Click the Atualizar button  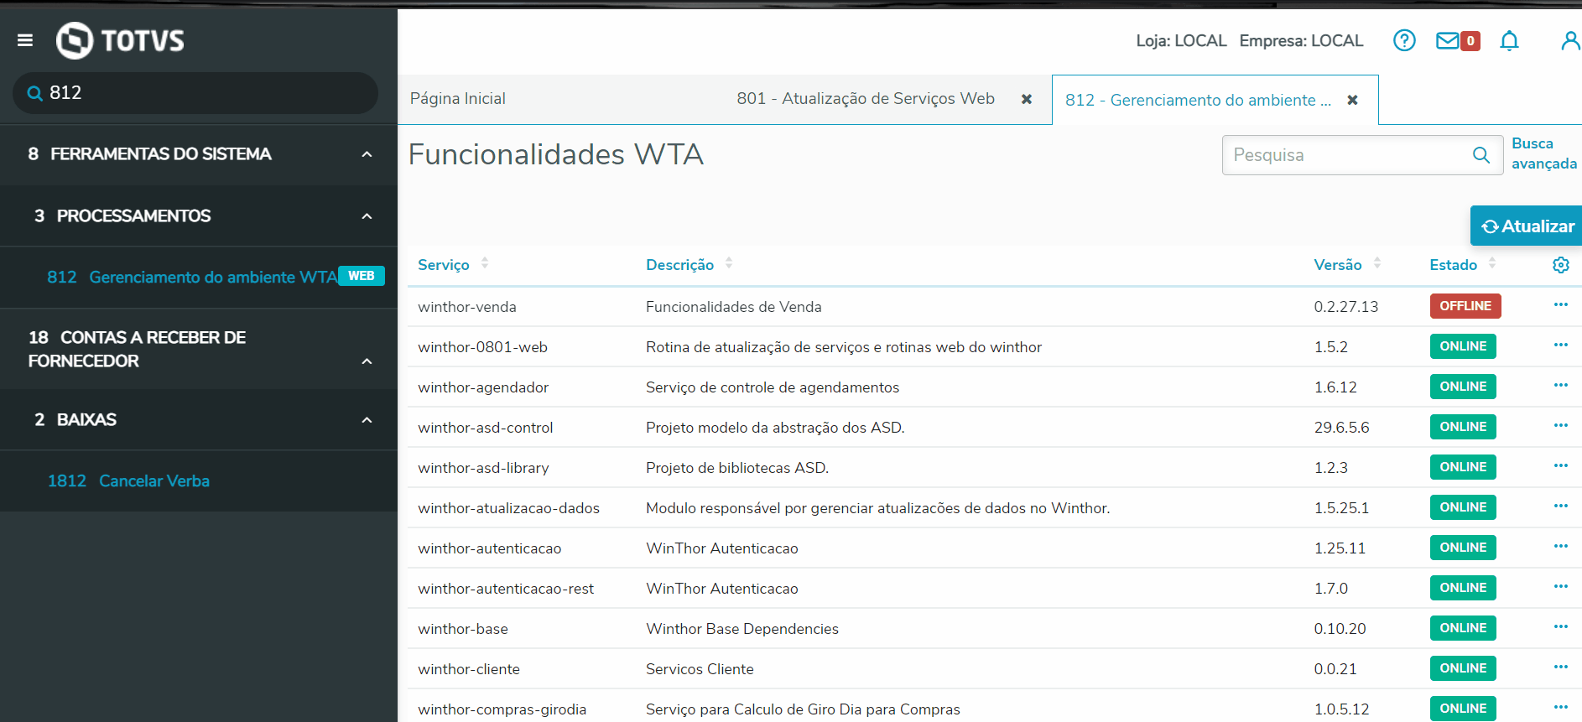1527,226
